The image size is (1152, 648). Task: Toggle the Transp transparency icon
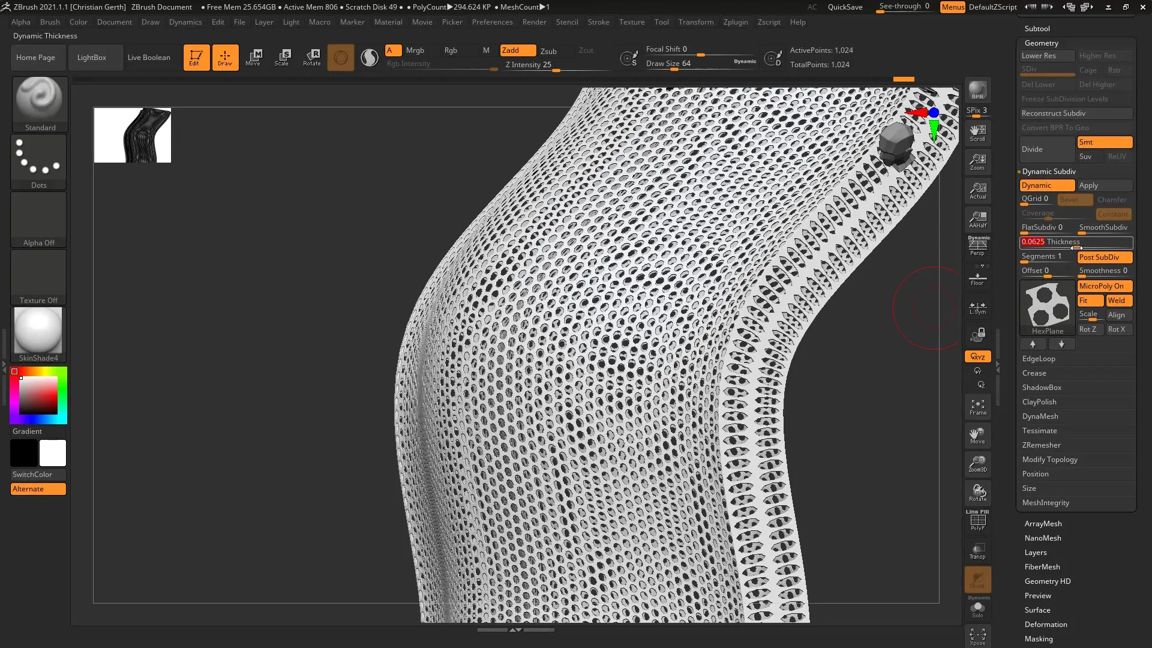[x=977, y=551]
